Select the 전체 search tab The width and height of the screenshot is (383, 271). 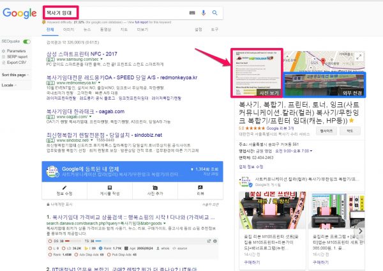[x=50, y=29]
